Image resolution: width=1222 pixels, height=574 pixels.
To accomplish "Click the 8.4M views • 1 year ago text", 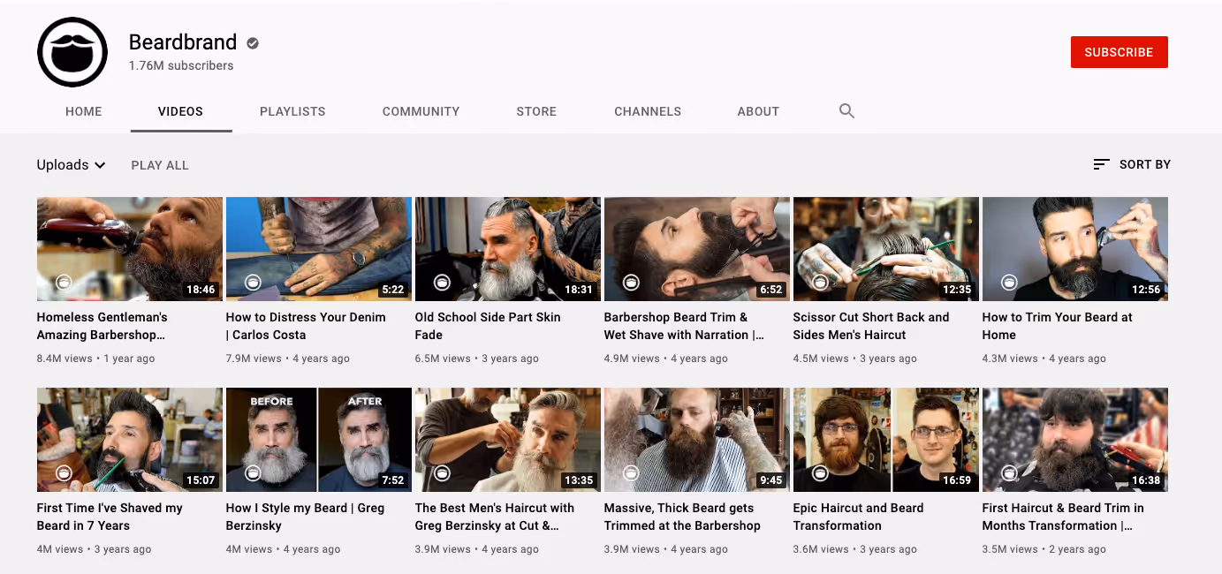I will pyautogui.click(x=95, y=359).
